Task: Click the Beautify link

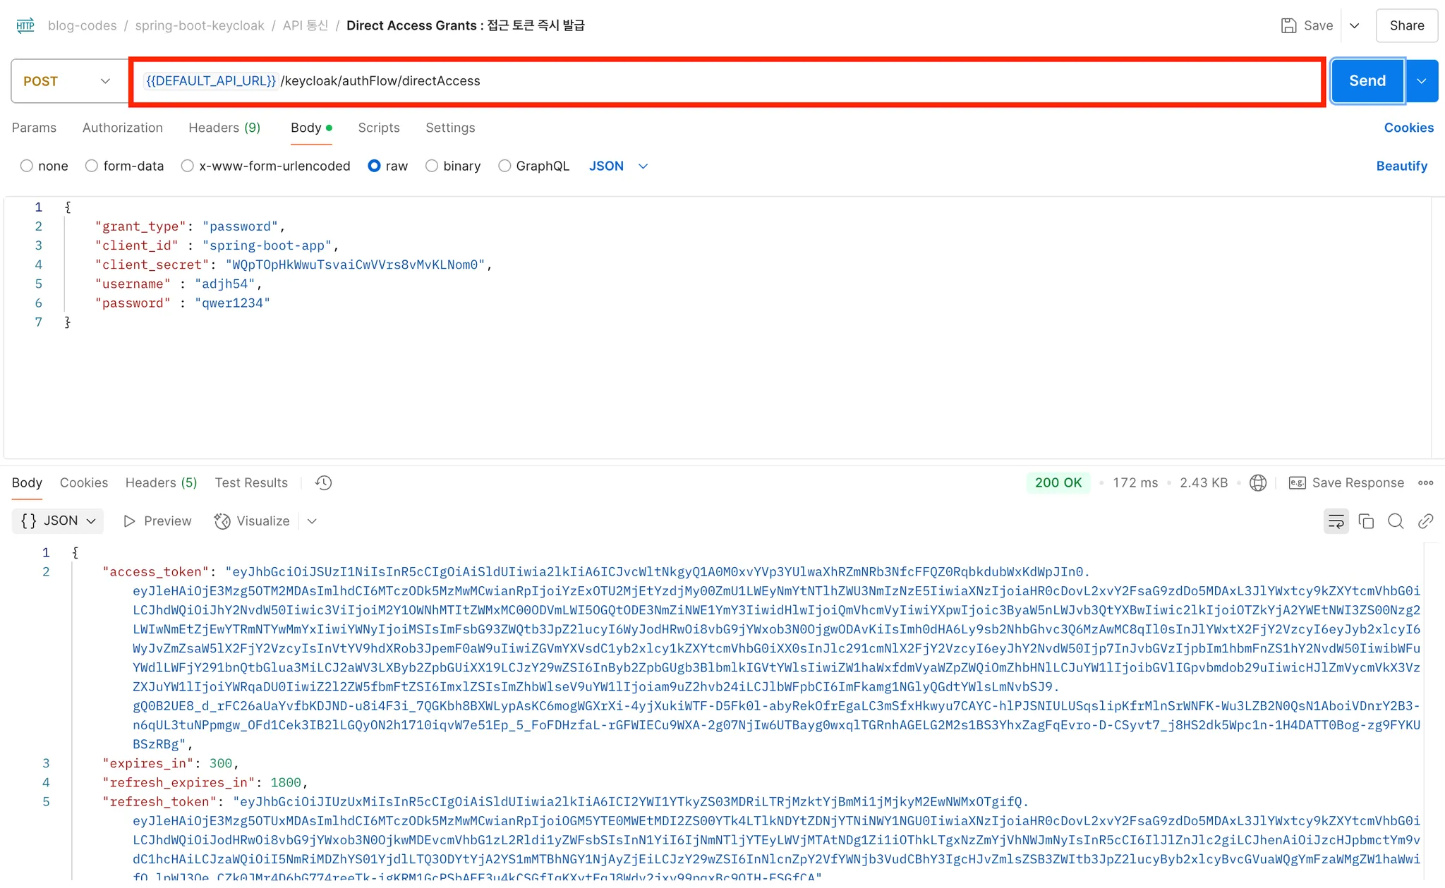Action: tap(1401, 166)
